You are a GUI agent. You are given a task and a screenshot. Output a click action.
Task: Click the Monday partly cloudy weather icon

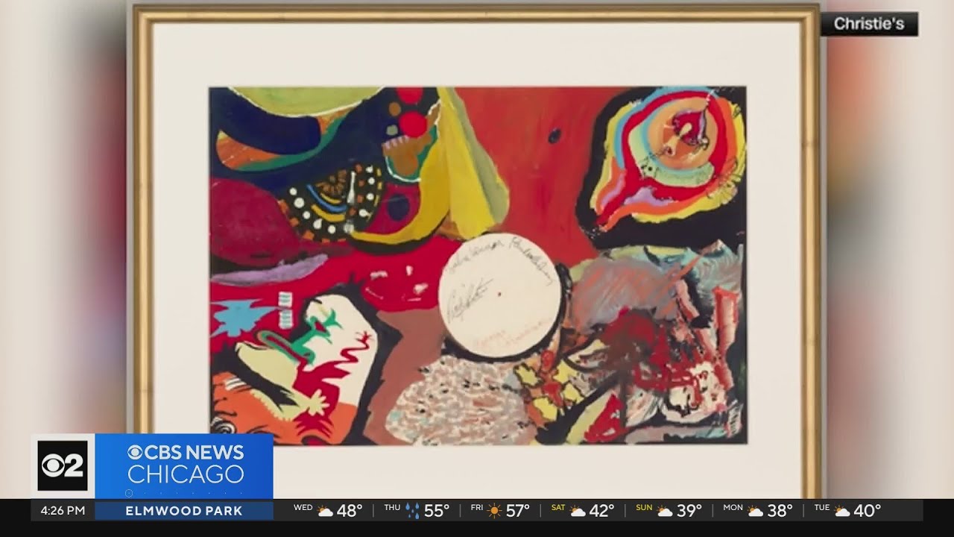756,511
